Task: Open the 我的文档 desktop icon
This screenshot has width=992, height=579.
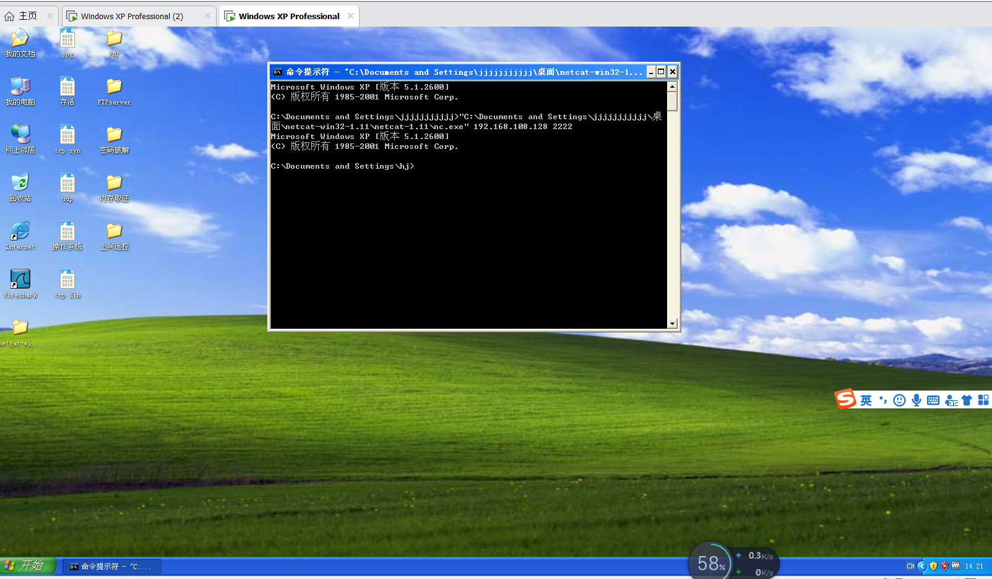Action: pyautogui.click(x=20, y=43)
